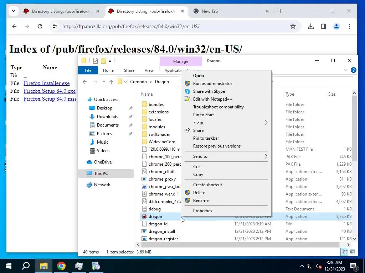Click Firefox Installer.exe link
This screenshot has width=365, height=273.
47,83
